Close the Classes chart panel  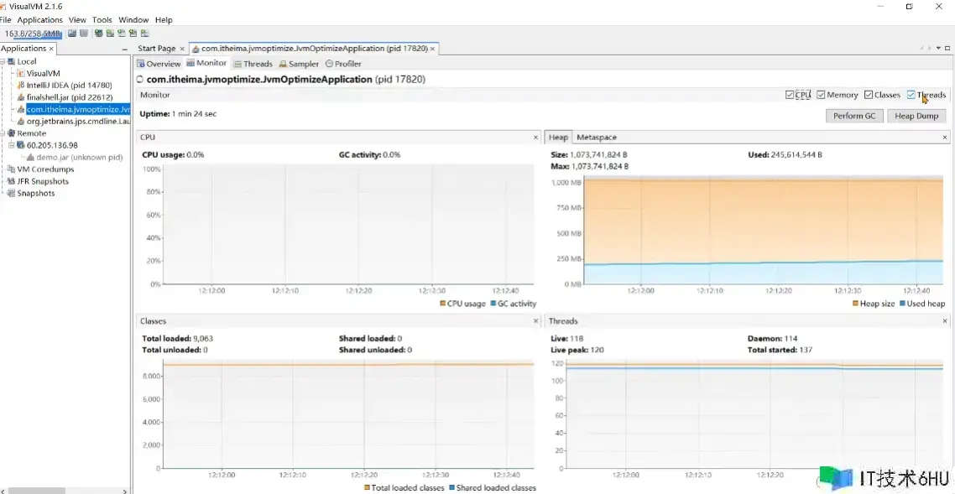[x=536, y=320]
